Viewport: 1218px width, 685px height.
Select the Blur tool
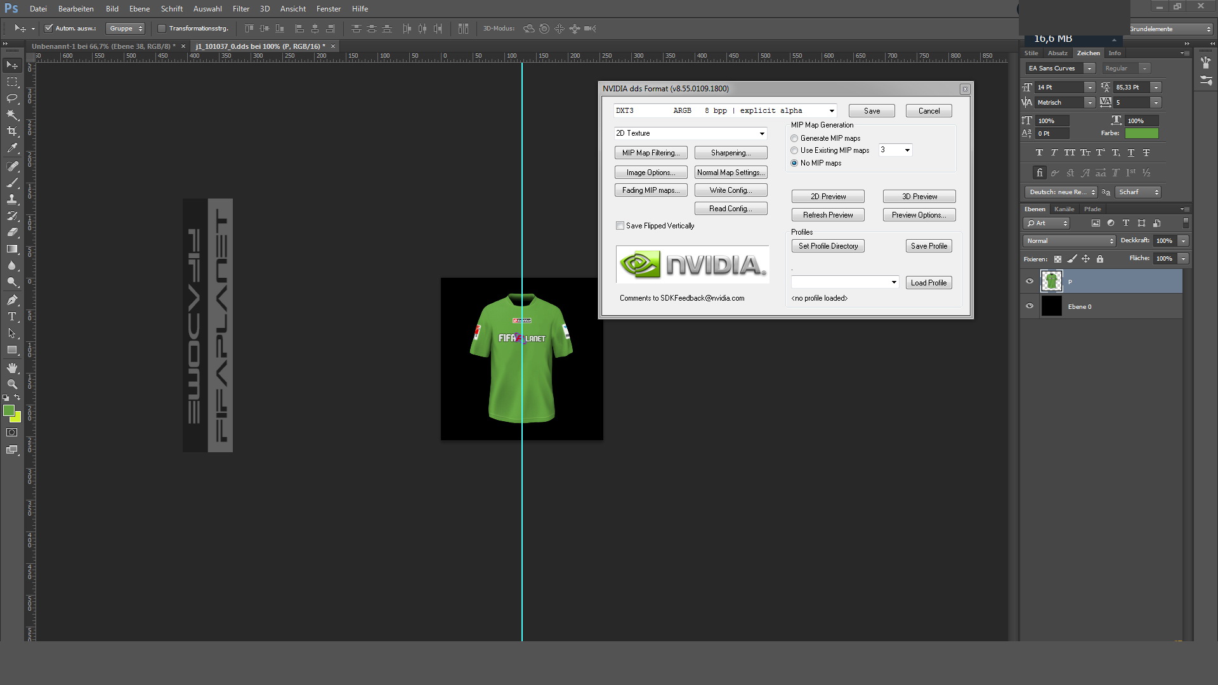coord(12,266)
